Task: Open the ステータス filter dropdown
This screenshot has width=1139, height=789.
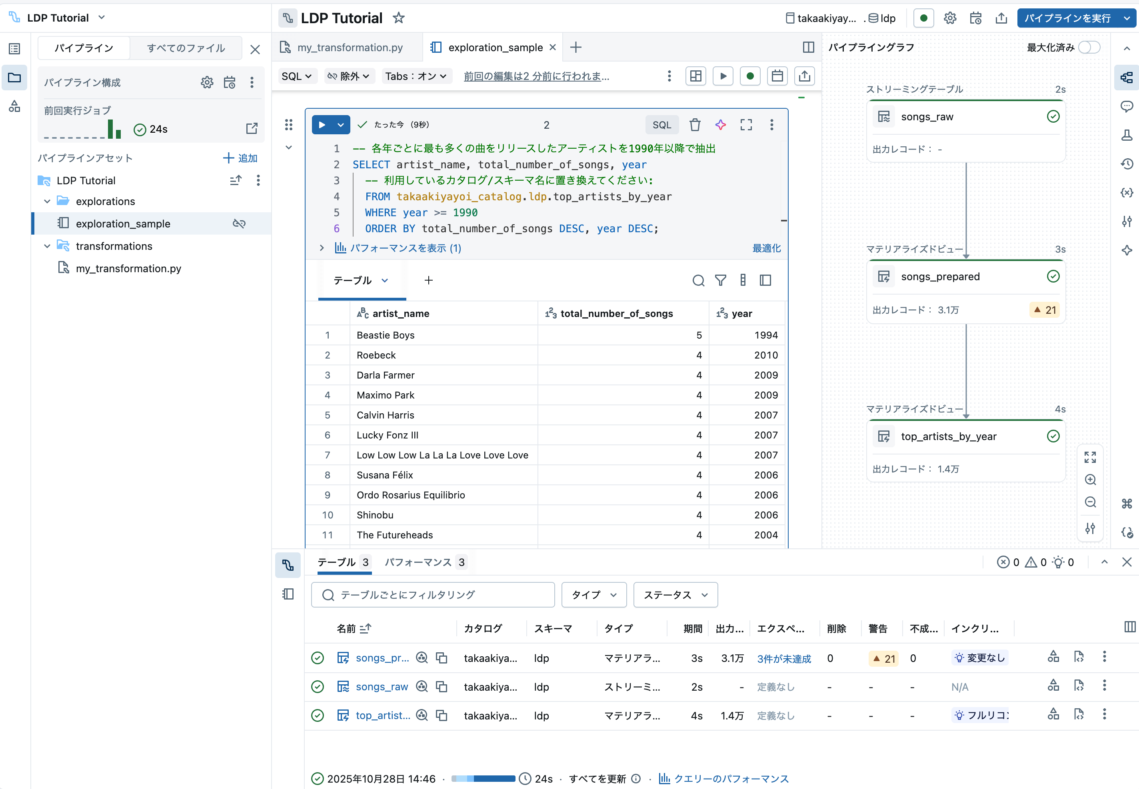Action: point(675,595)
